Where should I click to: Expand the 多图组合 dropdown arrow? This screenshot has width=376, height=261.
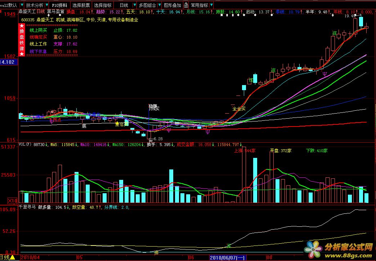pos(159,5)
